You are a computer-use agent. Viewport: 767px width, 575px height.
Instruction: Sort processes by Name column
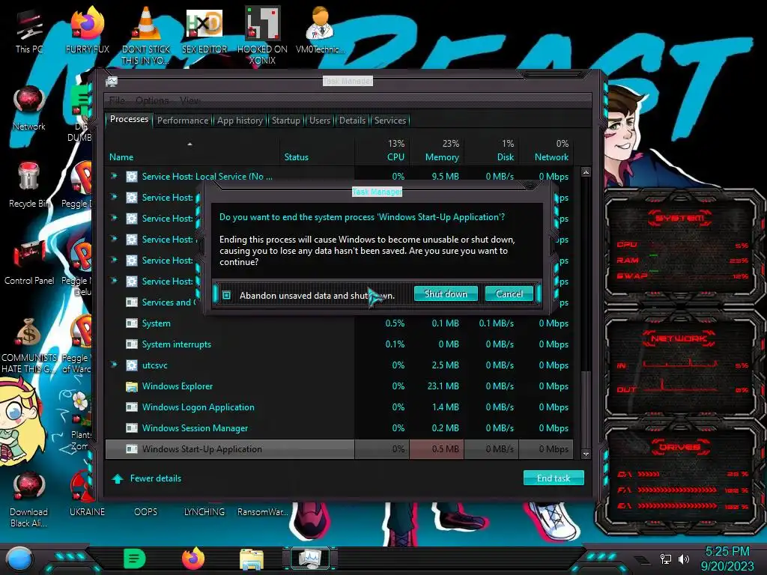[121, 157]
